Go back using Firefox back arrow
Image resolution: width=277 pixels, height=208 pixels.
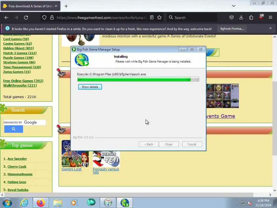(x=6, y=18)
